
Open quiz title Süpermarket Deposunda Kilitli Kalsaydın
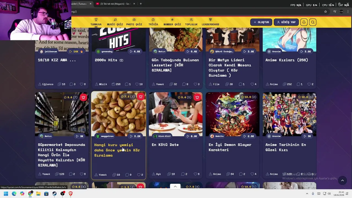coord(62,155)
